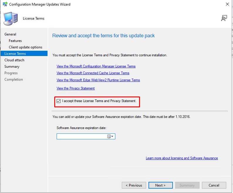
Task: Open Microsoft Connected Cache License Terms link
Action: tap(93, 73)
